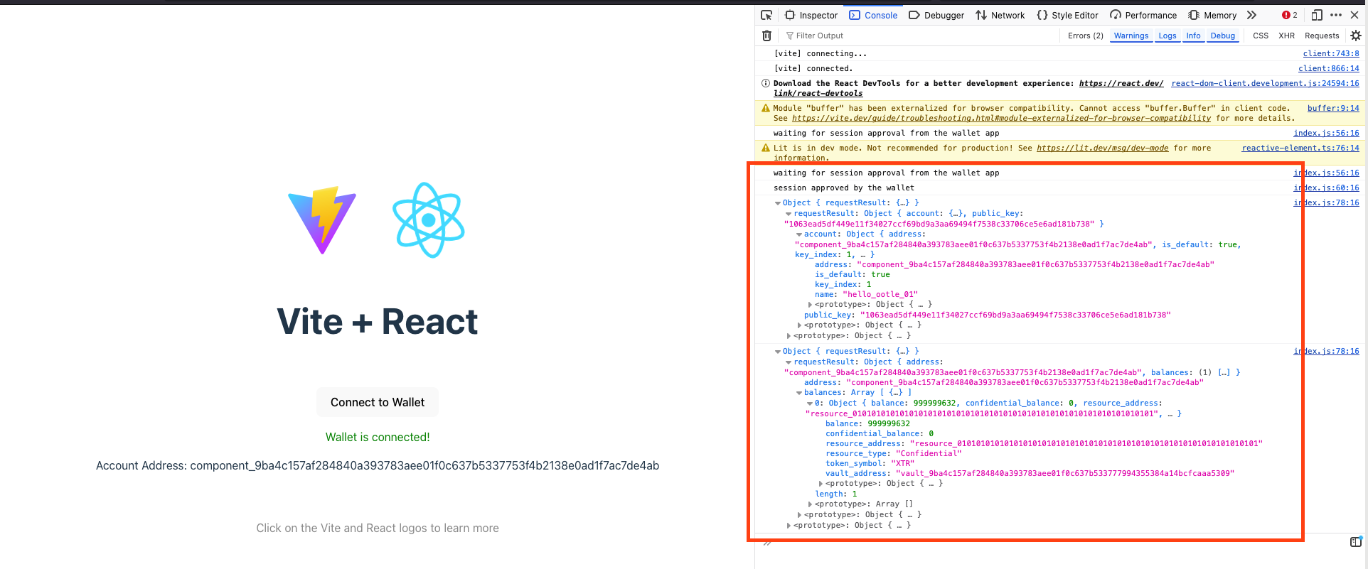Switch to the Style Editor tab

[x=1067, y=15]
